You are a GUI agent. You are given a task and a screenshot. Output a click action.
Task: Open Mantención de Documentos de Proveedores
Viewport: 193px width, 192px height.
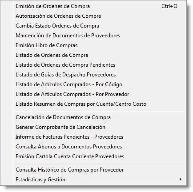100,36
